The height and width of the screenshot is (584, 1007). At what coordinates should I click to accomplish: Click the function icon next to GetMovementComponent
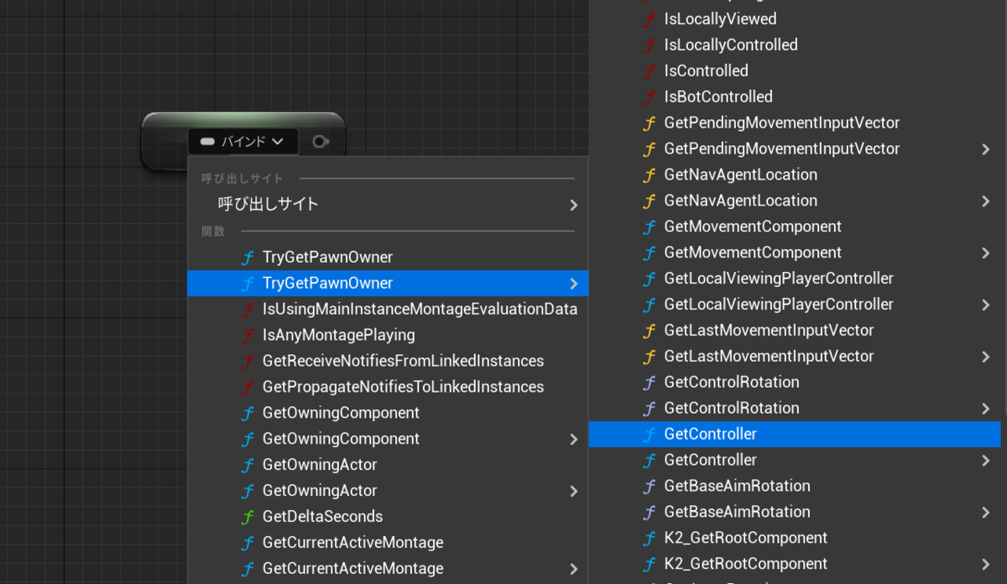pos(650,227)
